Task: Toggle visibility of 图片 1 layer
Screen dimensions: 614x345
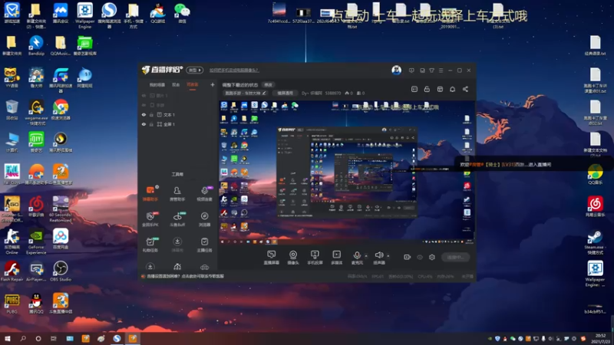Action: (x=144, y=95)
